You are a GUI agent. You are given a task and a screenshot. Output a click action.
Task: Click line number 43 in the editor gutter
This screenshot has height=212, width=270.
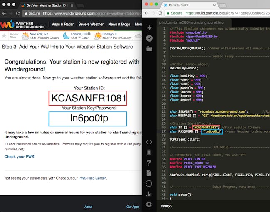pyautogui.click(x=163, y=195)
